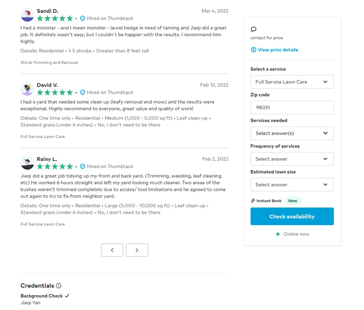Screen dimensions: 364x310
Task: Go to previous page of reviews
Action: pos(112,250)
